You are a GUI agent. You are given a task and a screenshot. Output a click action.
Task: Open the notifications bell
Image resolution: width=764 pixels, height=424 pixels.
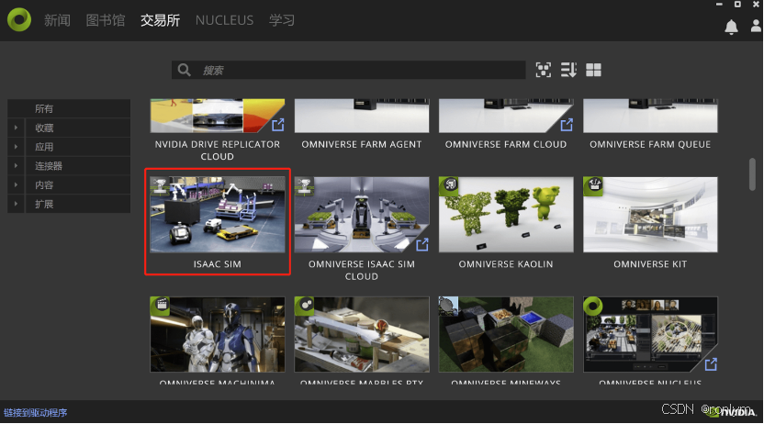[x=731, y=27]
